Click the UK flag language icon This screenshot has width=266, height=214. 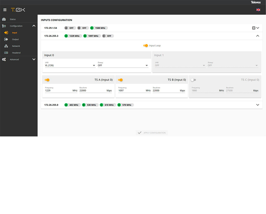coord(258,10)
